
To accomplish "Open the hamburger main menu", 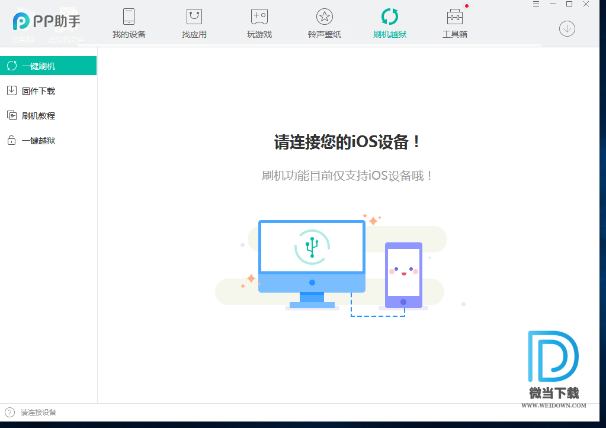I will [x=536, y=4].
